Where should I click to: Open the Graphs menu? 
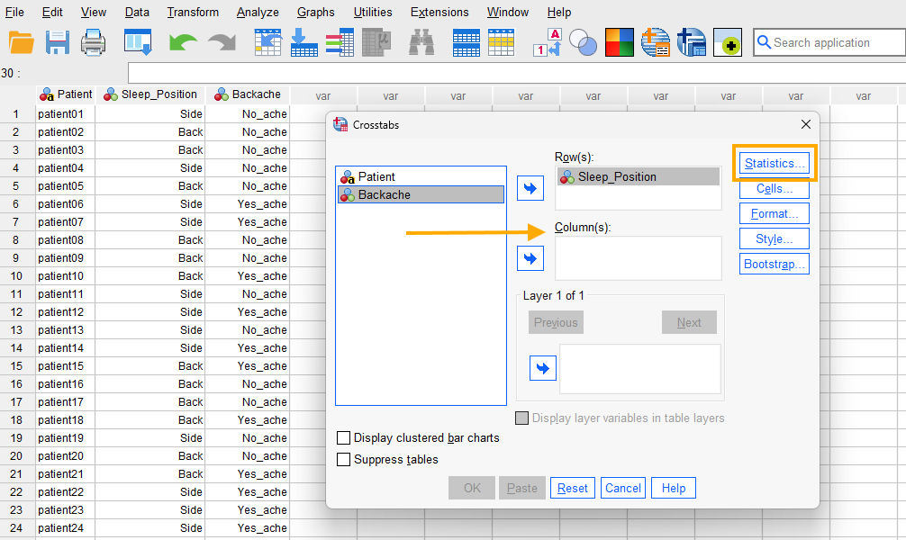click(x=315, y=12)
